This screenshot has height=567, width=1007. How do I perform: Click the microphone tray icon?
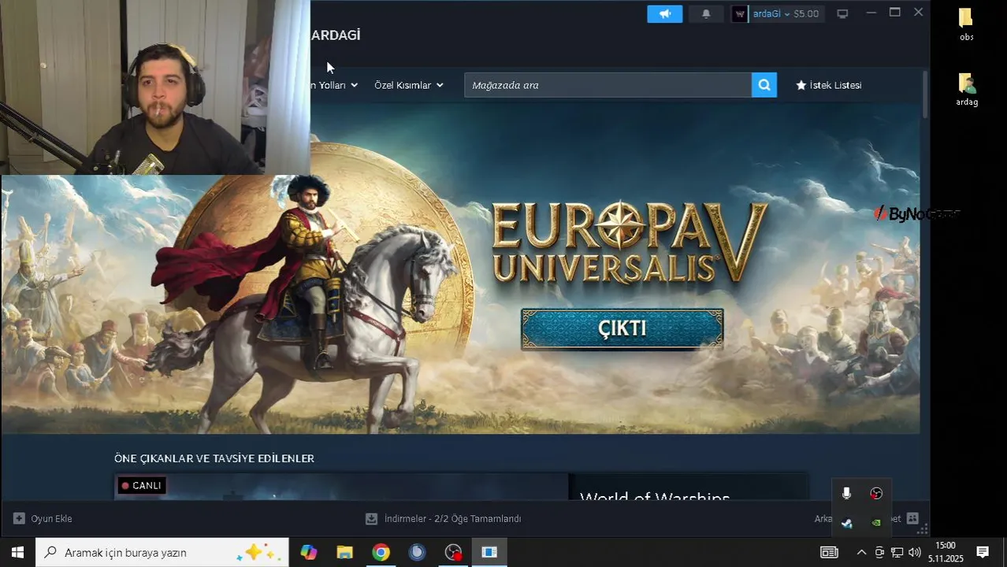pyautogui.click(x=846, y=494)
